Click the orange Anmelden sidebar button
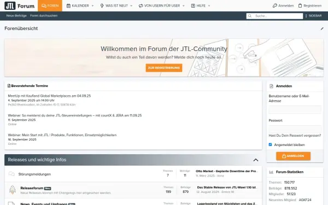The width and height of the screenshot is (328, 205). click(x=293, y=156)
